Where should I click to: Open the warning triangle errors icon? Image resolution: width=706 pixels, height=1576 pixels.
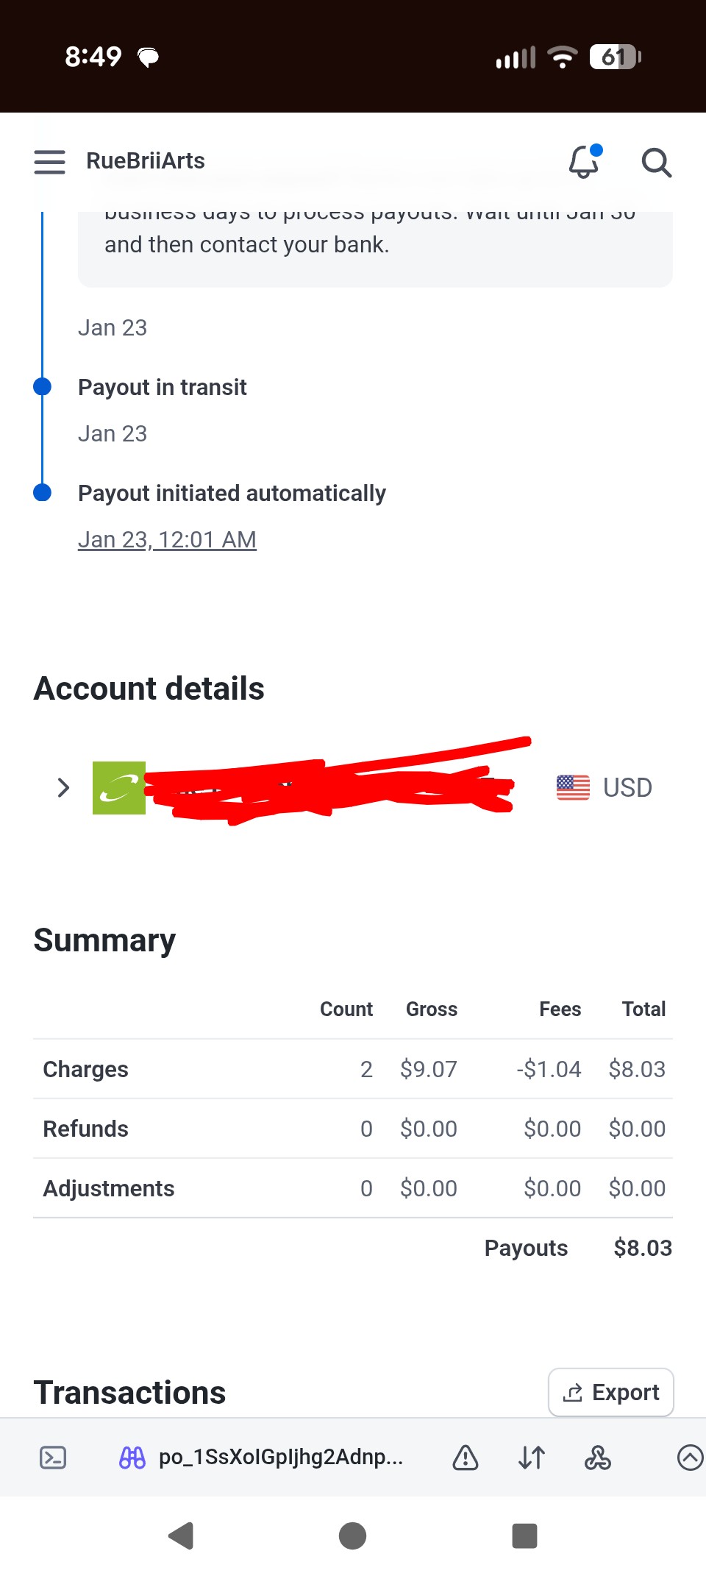466,1458
